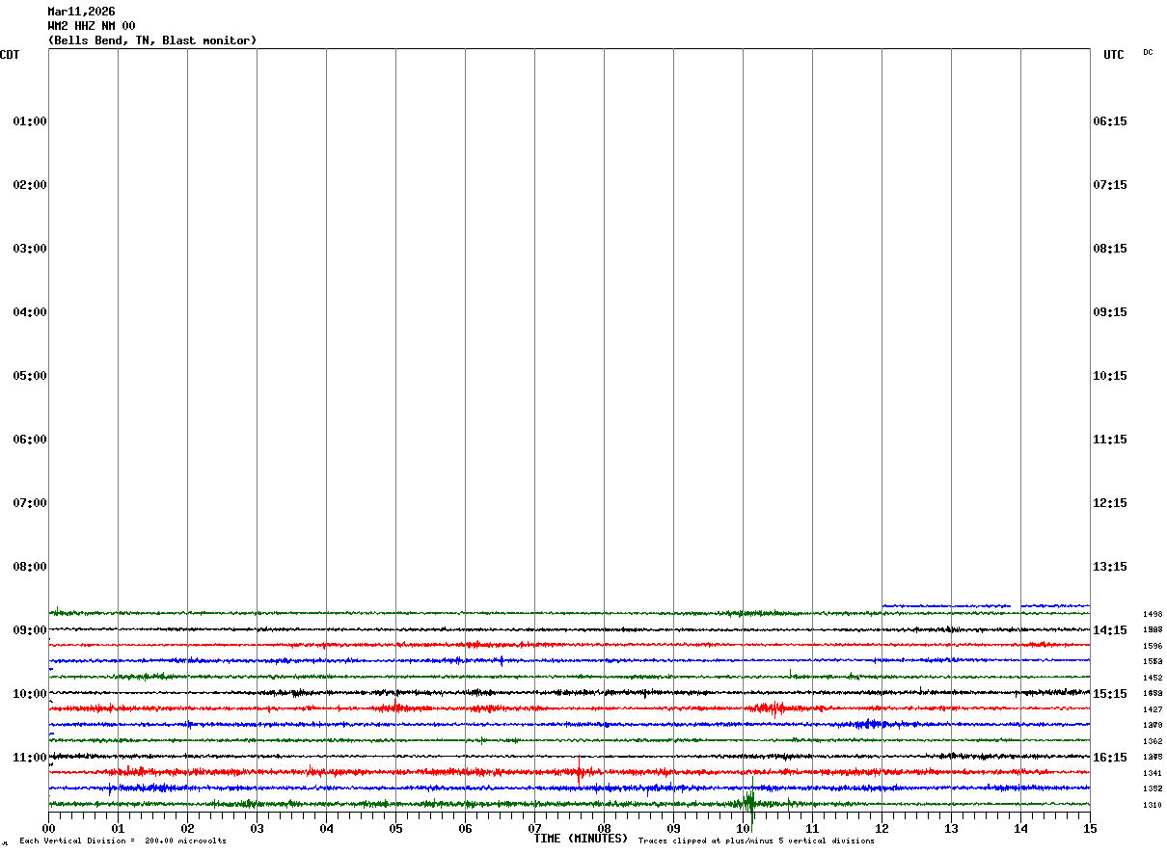Click the 11:00 CDT row label
The image size is (1167, 854).
tap(30, 758)
